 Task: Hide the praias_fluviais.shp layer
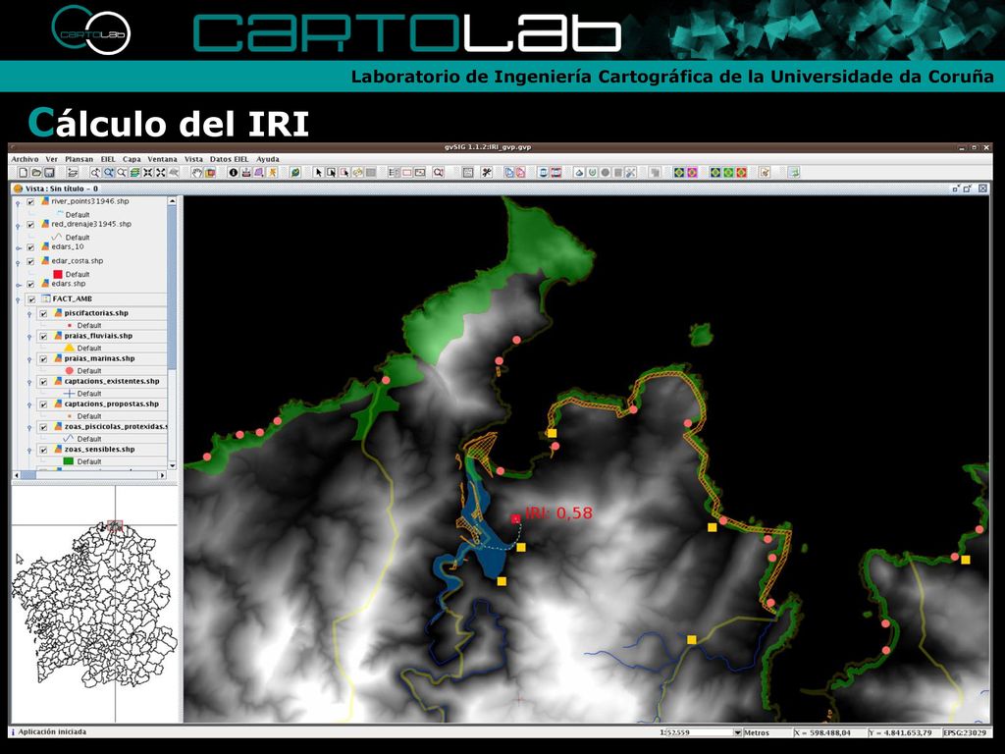(43, 337)
